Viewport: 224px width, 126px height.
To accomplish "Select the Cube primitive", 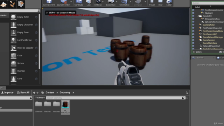I will tap(24, 56).
